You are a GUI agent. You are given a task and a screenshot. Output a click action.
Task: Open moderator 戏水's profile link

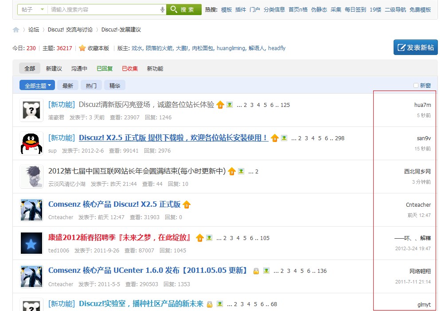137,48
